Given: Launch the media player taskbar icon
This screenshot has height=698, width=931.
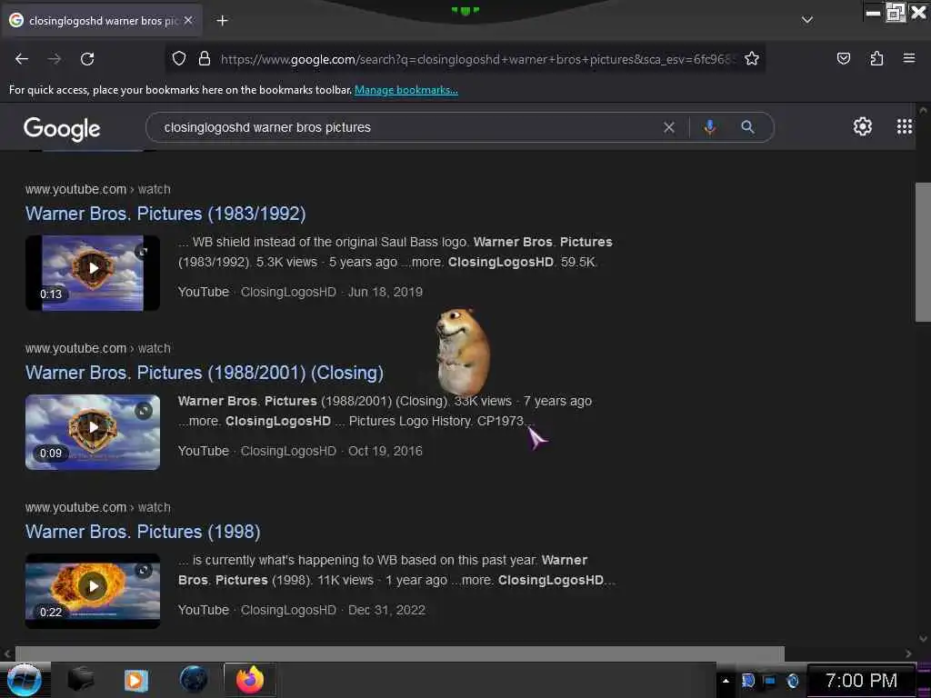Looking at the screenshot, I should click(136, 680).
